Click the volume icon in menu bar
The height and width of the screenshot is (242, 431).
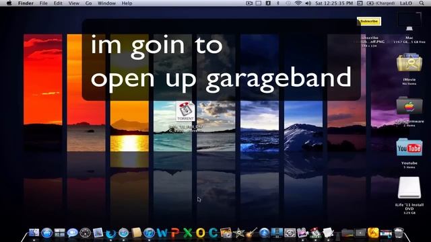[308, 3]
